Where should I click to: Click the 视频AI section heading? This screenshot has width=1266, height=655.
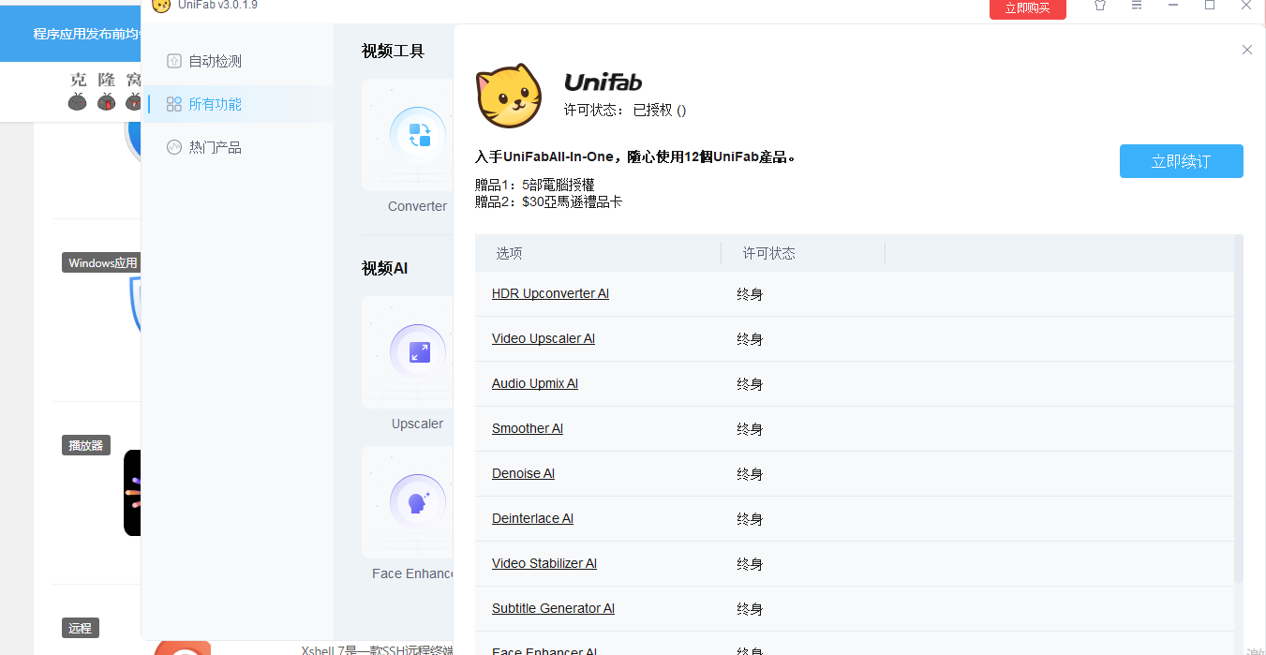(x=384, y=268)
